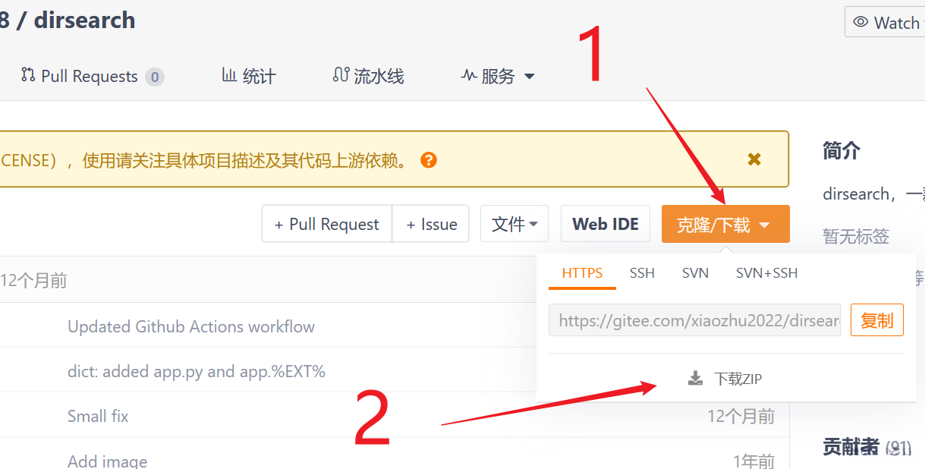925x469 pixels.
Task: Click the gitee clone URL field
Action: pos(696,320)
